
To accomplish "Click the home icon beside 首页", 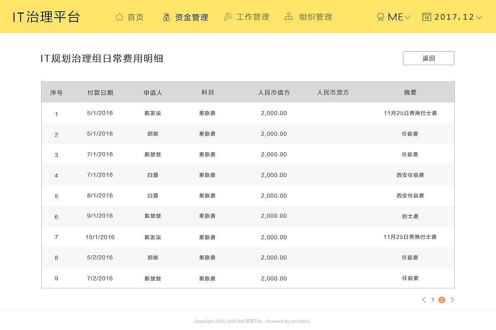I will point(119,17).
